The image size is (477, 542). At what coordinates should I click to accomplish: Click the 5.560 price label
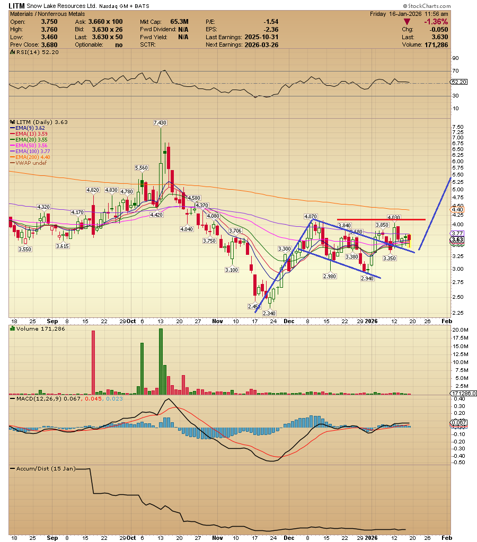(142, 167)
